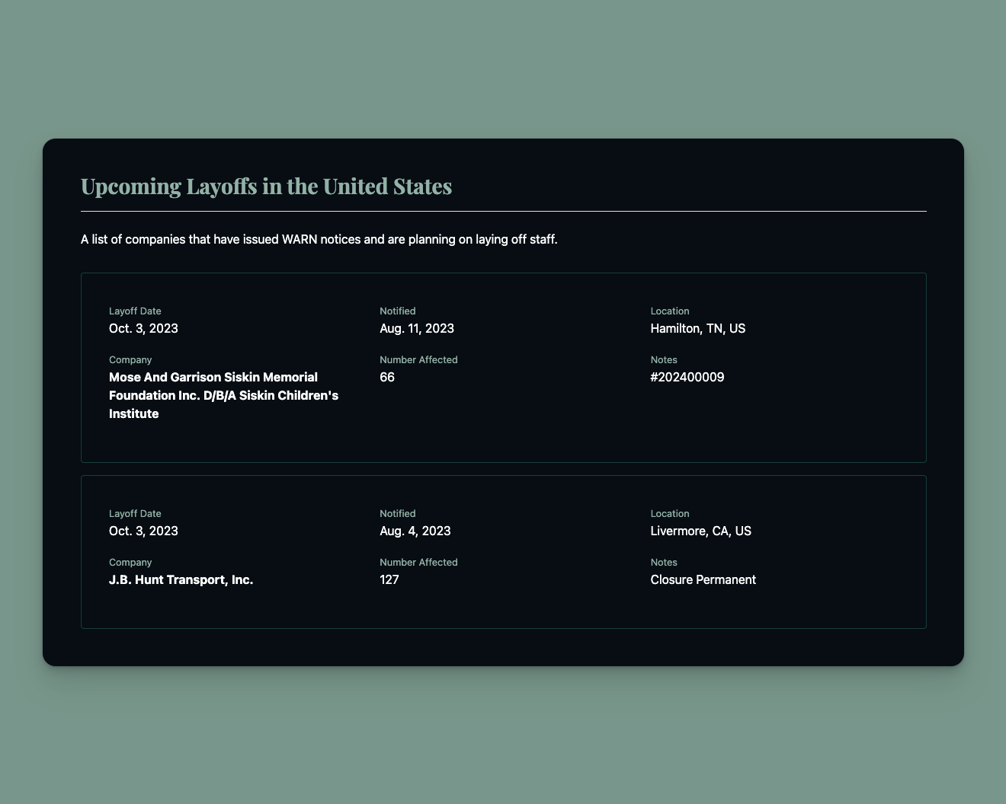Screen dimensions: 1006x804
Task: Click the Location label above Livermore, CA, US
Action: [670, 513]
